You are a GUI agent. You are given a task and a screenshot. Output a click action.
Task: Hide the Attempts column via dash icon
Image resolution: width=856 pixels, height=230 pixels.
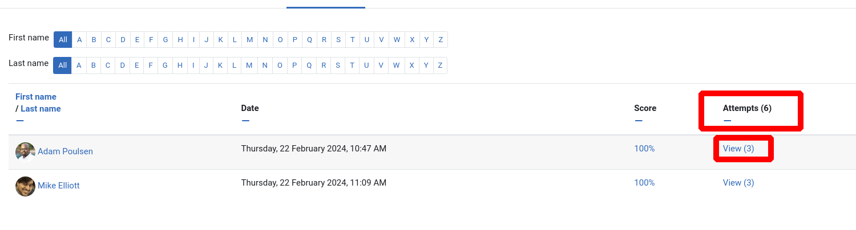coord(727,120)
